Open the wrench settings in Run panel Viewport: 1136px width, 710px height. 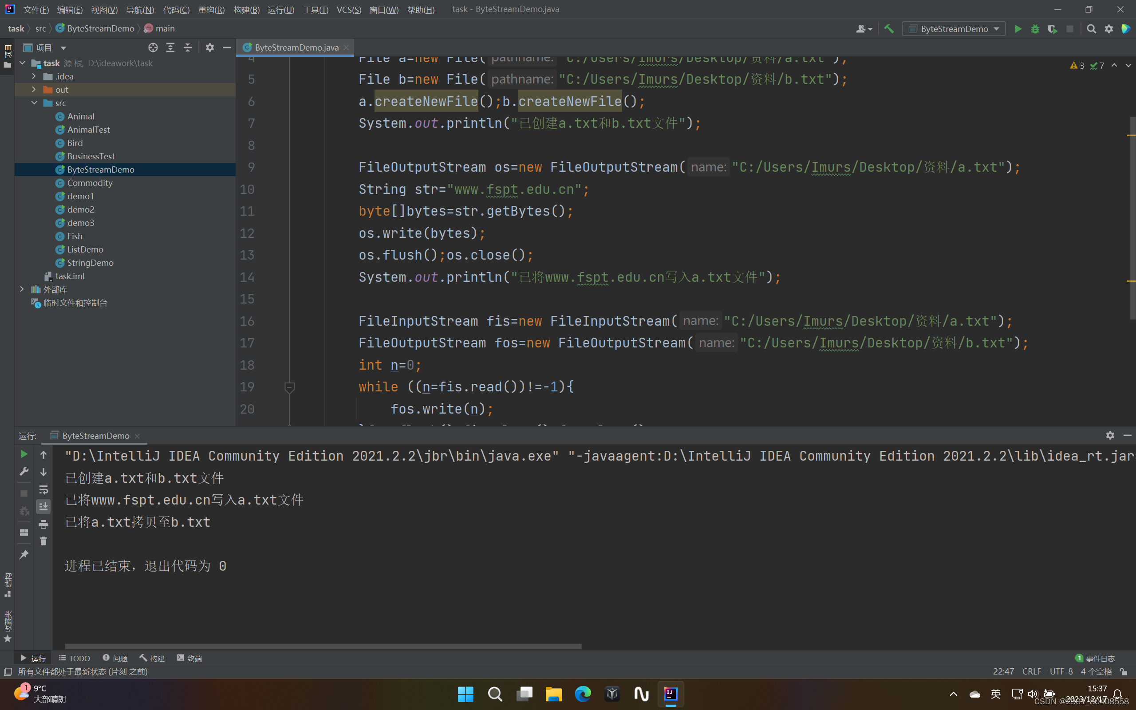pos(24,471)
